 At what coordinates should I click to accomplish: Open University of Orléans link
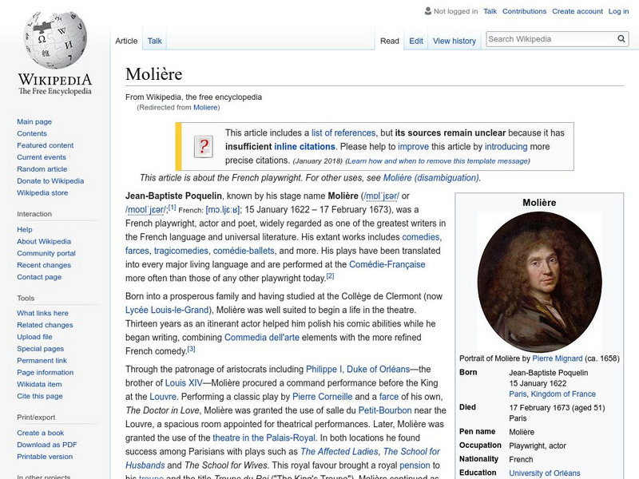(x=545, y=473)
